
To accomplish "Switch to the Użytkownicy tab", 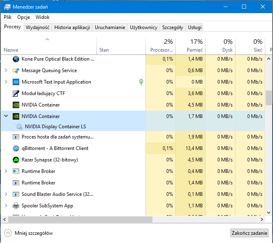I will point(143,27).
